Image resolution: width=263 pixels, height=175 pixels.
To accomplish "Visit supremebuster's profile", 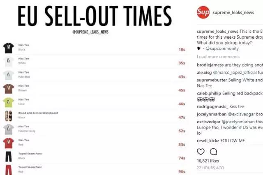I will pyautogui.click(x=214, y=80).
